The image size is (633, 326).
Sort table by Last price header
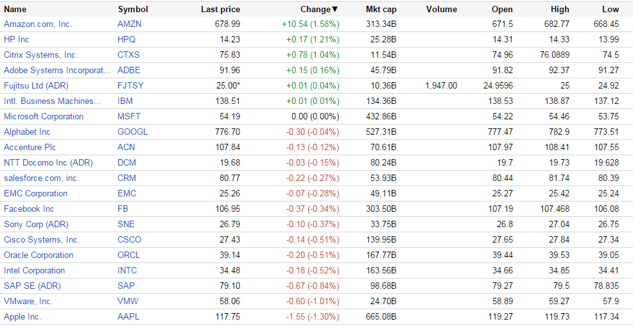pyautogui.click(x=220, y=9)
